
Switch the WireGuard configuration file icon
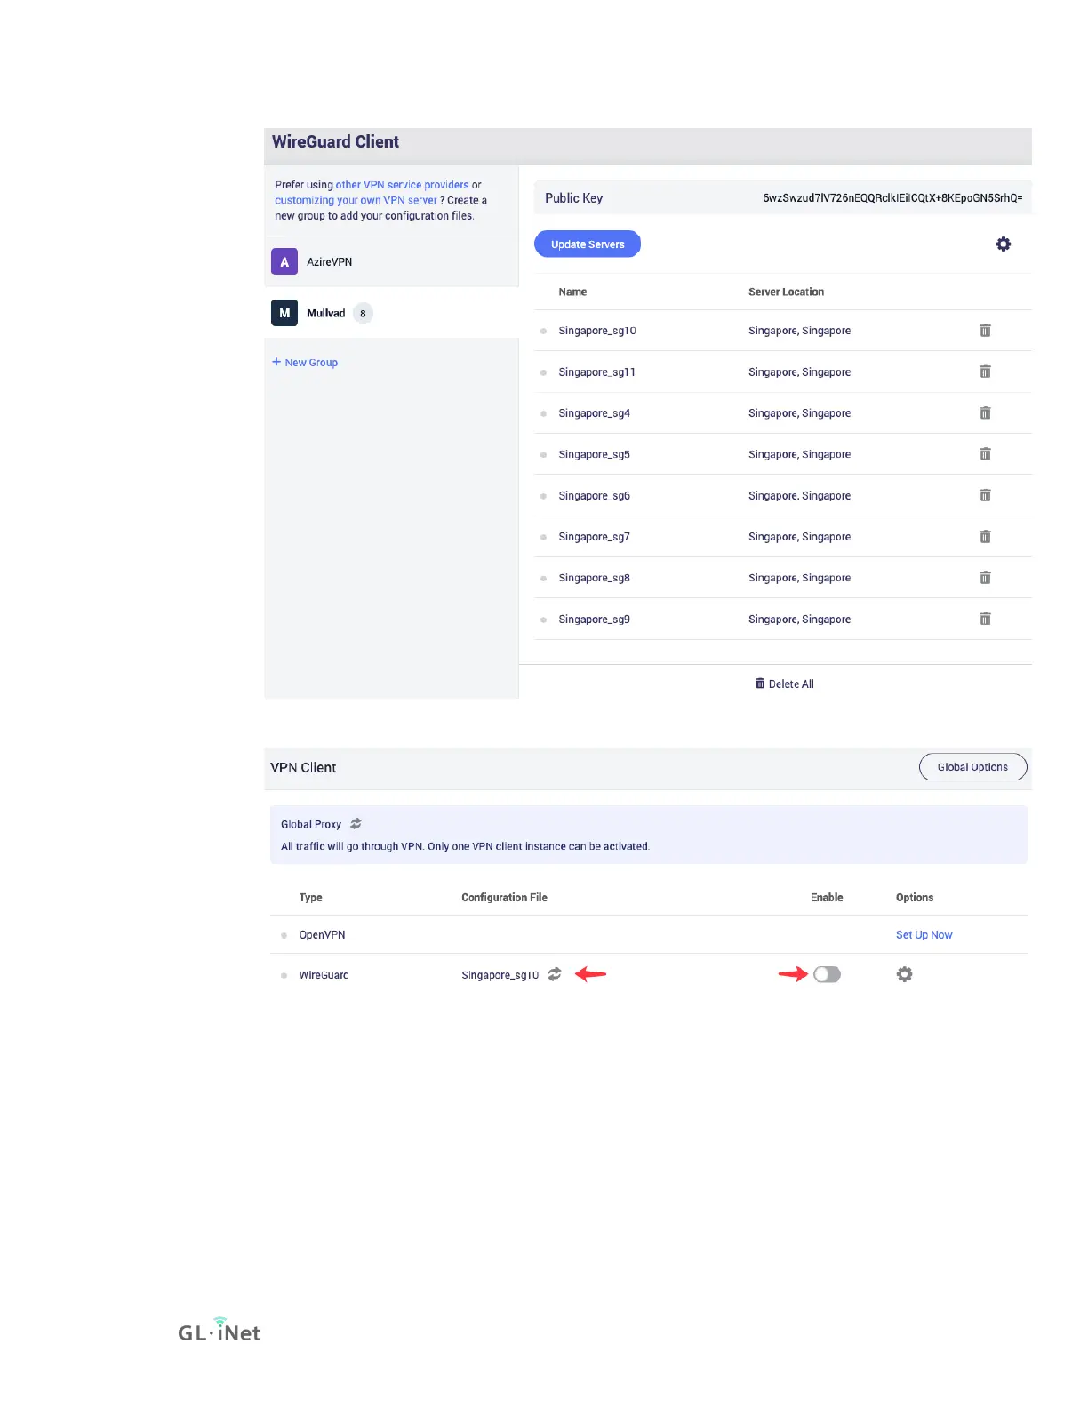(555, 974)
